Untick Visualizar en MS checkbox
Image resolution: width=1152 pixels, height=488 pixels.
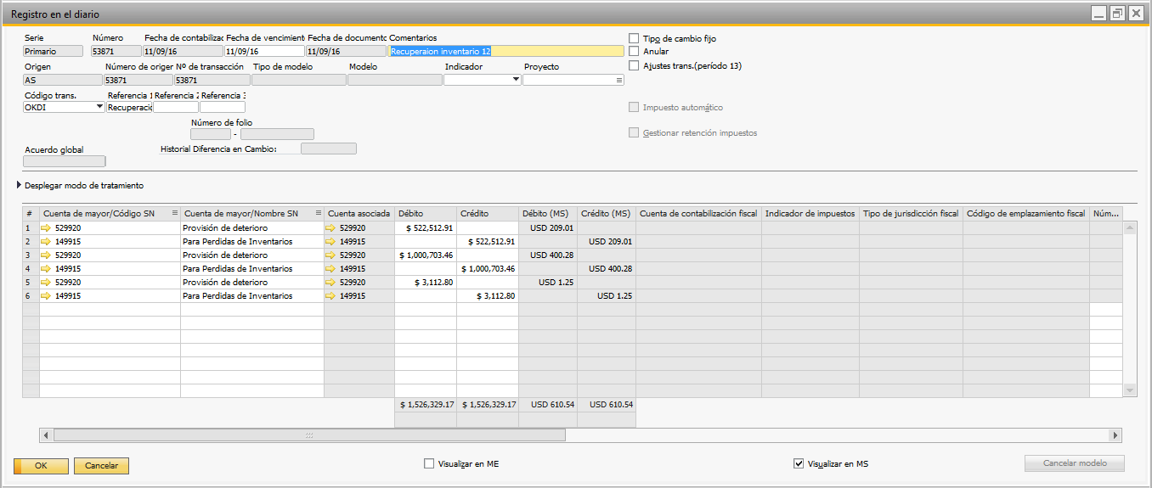click(798, 464)
